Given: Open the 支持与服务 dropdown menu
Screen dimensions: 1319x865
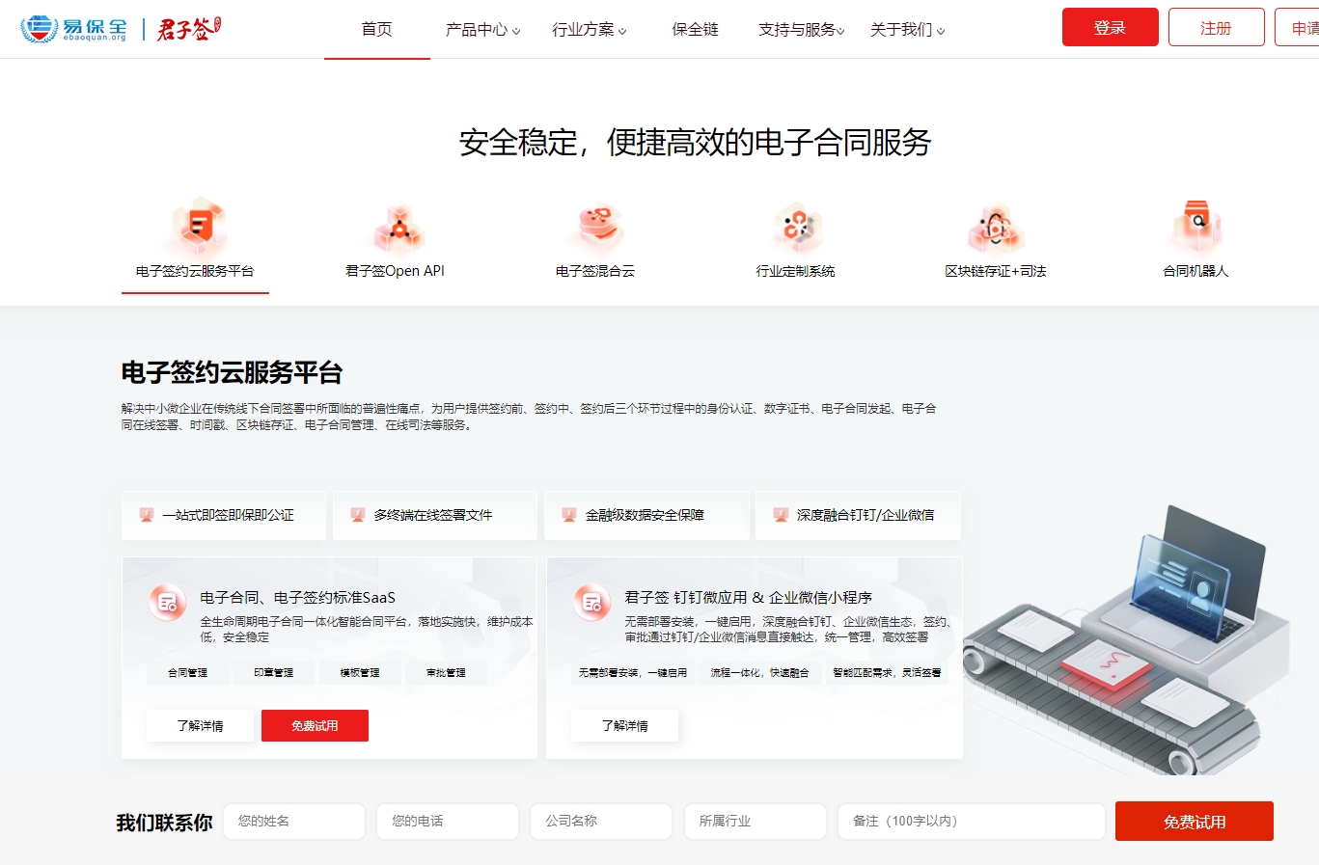Looking at the screenshot, I should pos(801,30).
